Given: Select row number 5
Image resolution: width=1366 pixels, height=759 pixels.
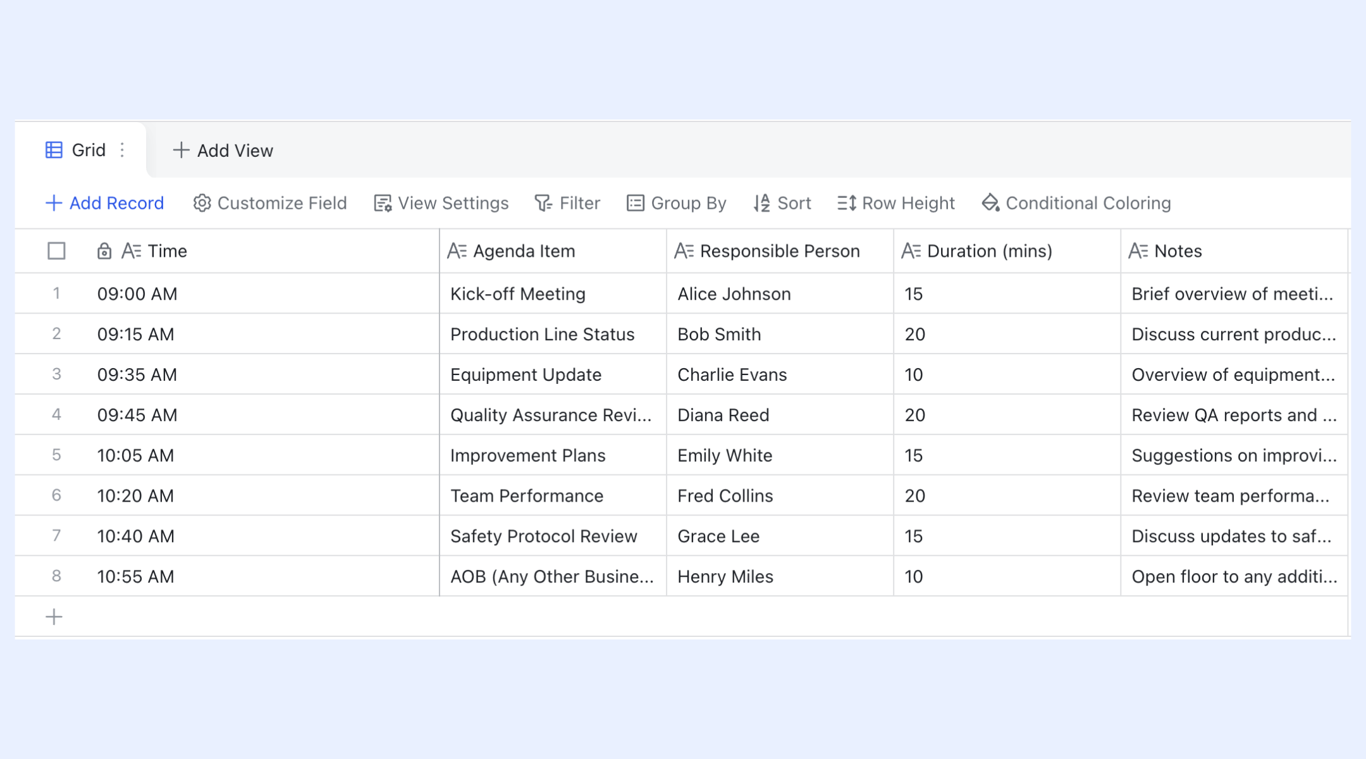Looking at the screenshot, I should pos(56,455).
